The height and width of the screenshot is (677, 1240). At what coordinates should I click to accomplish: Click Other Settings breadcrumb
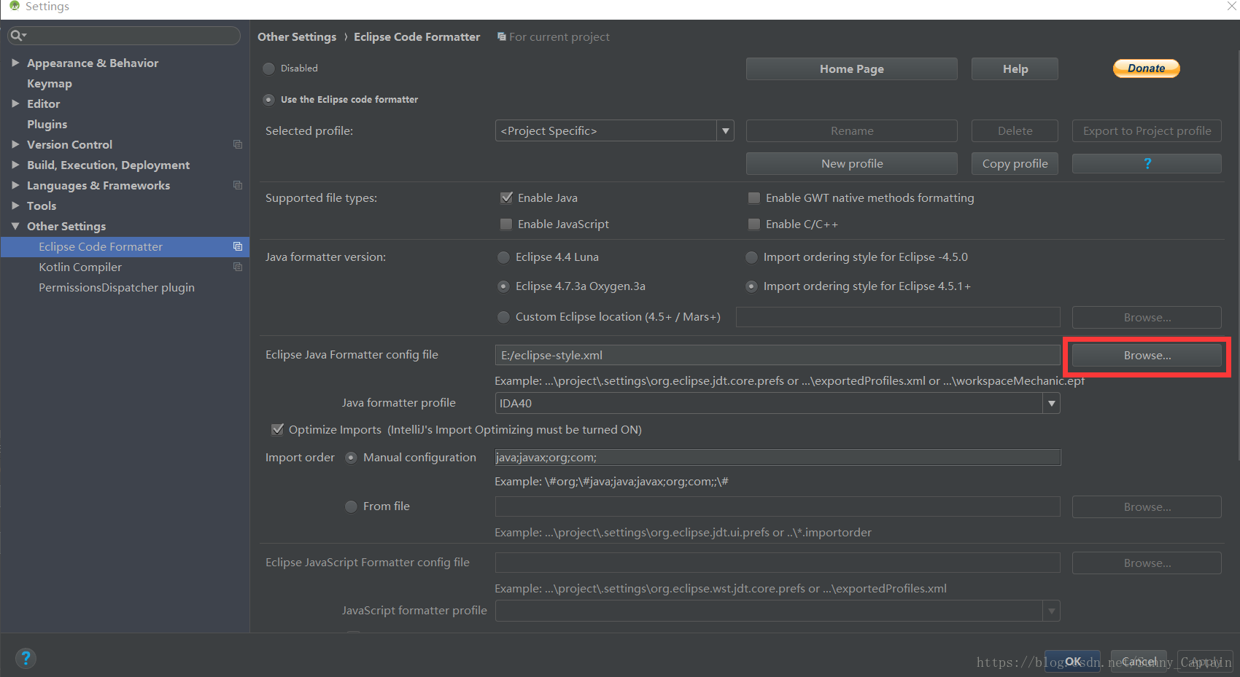pos(297,36)
